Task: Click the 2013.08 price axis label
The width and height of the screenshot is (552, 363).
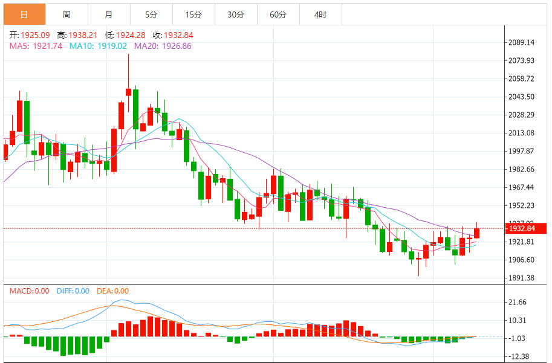Action: click(521, 133)
